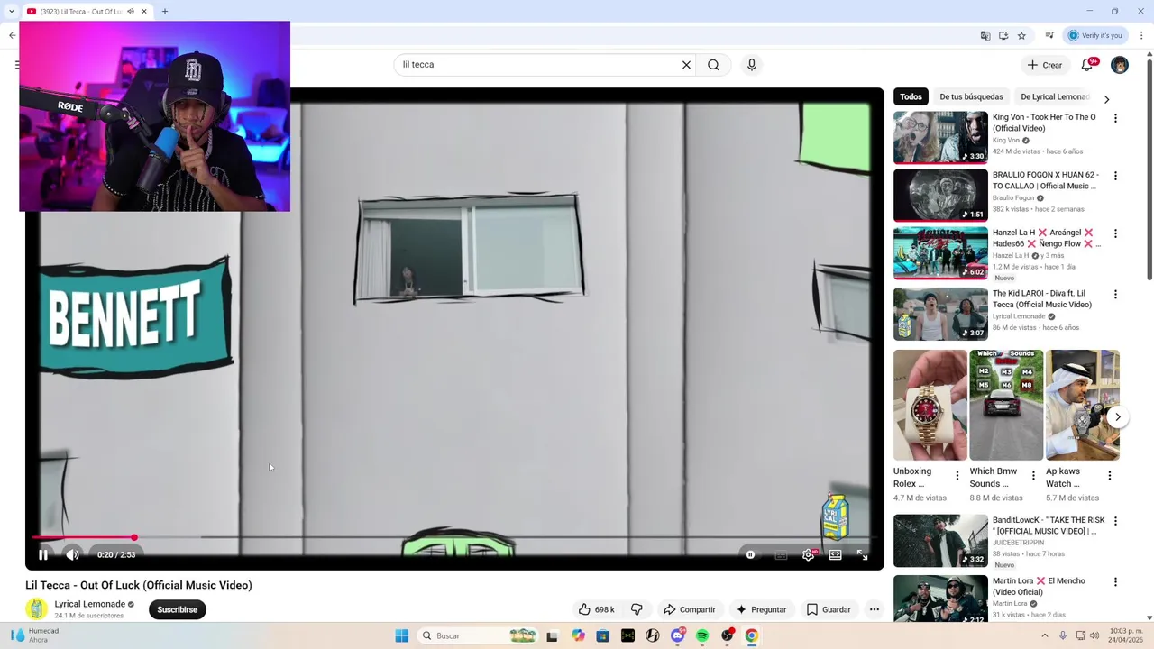Open options for Martin Lora video

point(1115,582)
